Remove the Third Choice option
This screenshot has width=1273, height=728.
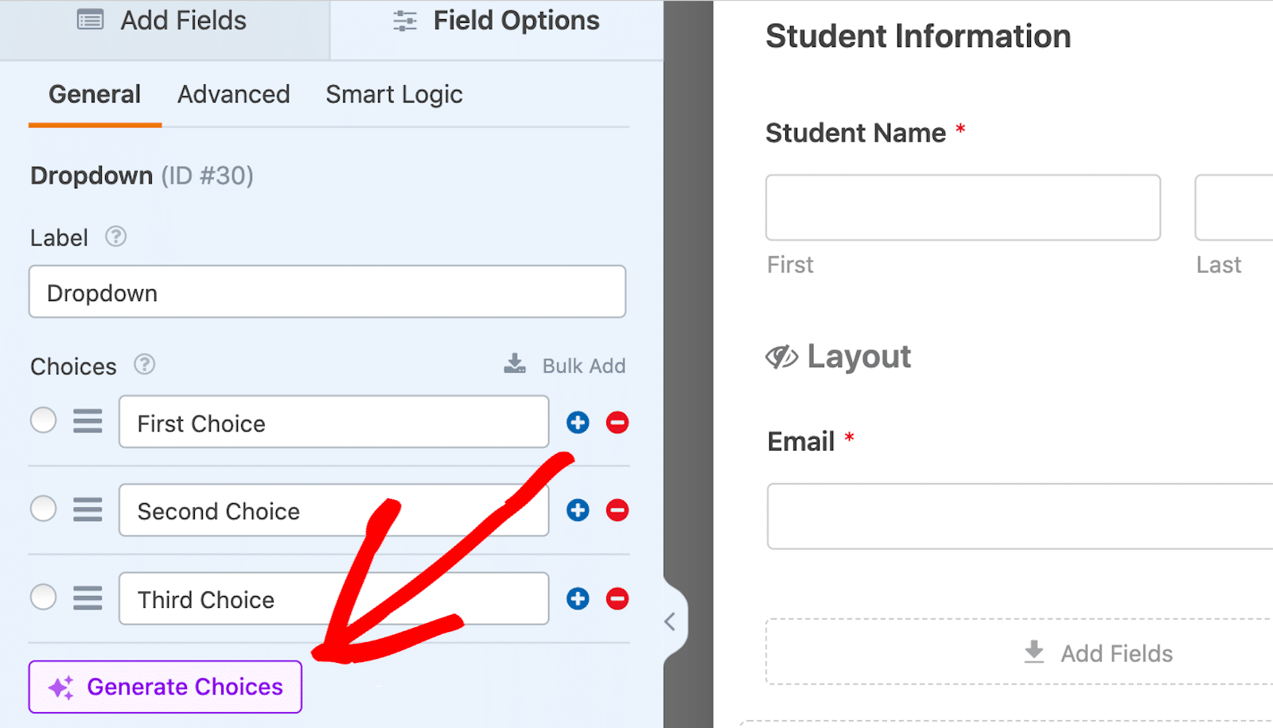617,598
